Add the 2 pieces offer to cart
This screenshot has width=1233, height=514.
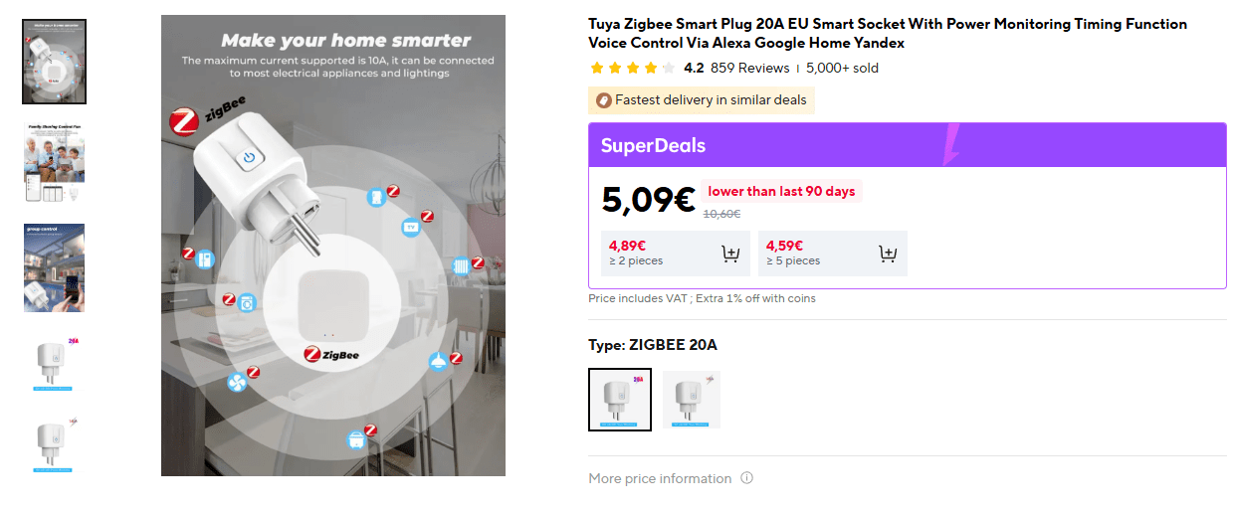point(730,254)
